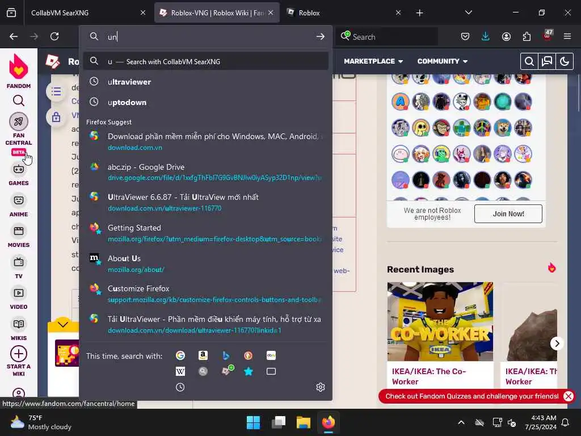The image size is (581, 436).
Task: Save page to Pocket
Action: coord(465,36)
